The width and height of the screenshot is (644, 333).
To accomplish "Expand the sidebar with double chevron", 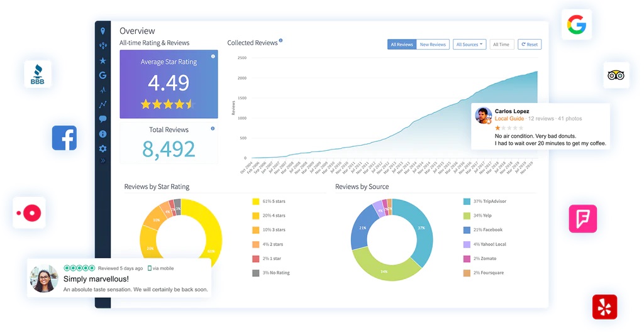I will point(103,160).
